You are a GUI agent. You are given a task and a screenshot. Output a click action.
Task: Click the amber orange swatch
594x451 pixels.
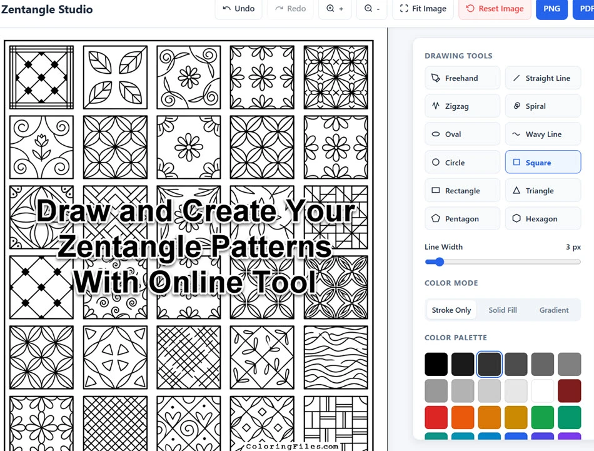pos(489,417)
